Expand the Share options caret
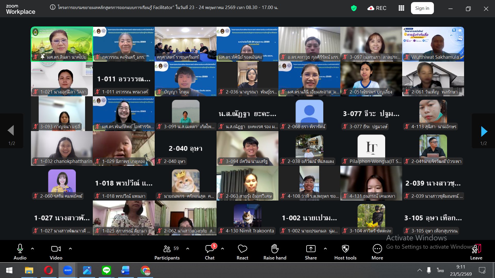The image size is (495, 278). point(325,249)
